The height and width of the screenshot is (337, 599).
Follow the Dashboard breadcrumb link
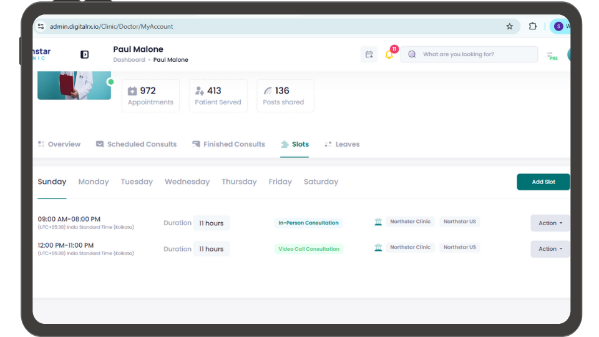[129, 60]
